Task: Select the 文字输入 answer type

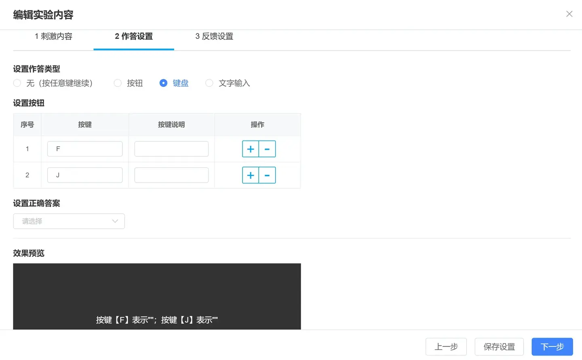Action: tap(228, 83)
